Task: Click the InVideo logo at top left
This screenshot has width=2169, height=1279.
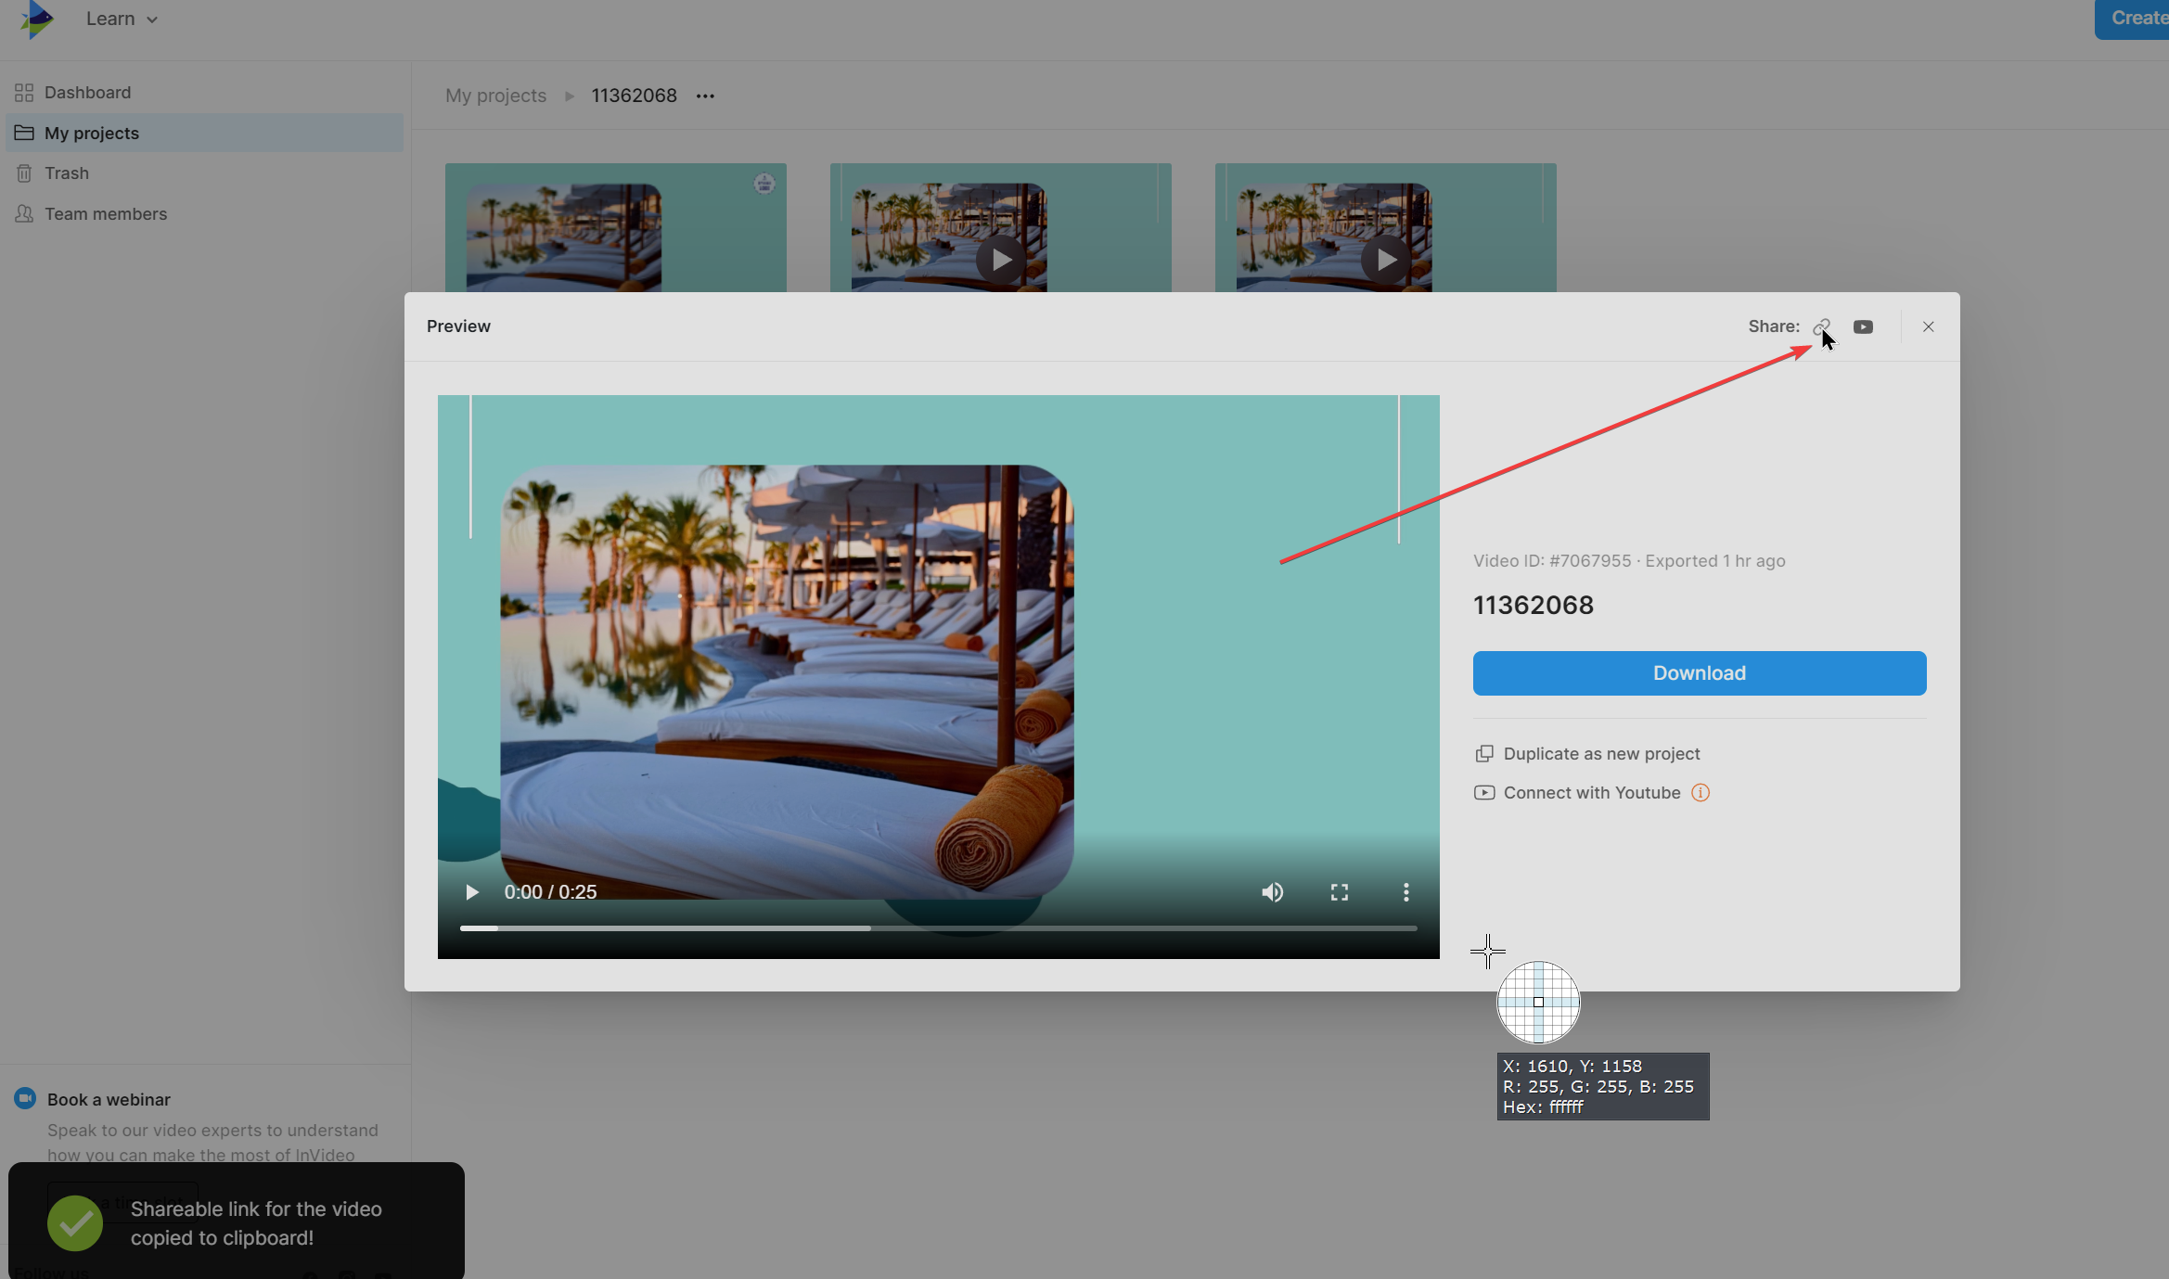Action: 36,19
